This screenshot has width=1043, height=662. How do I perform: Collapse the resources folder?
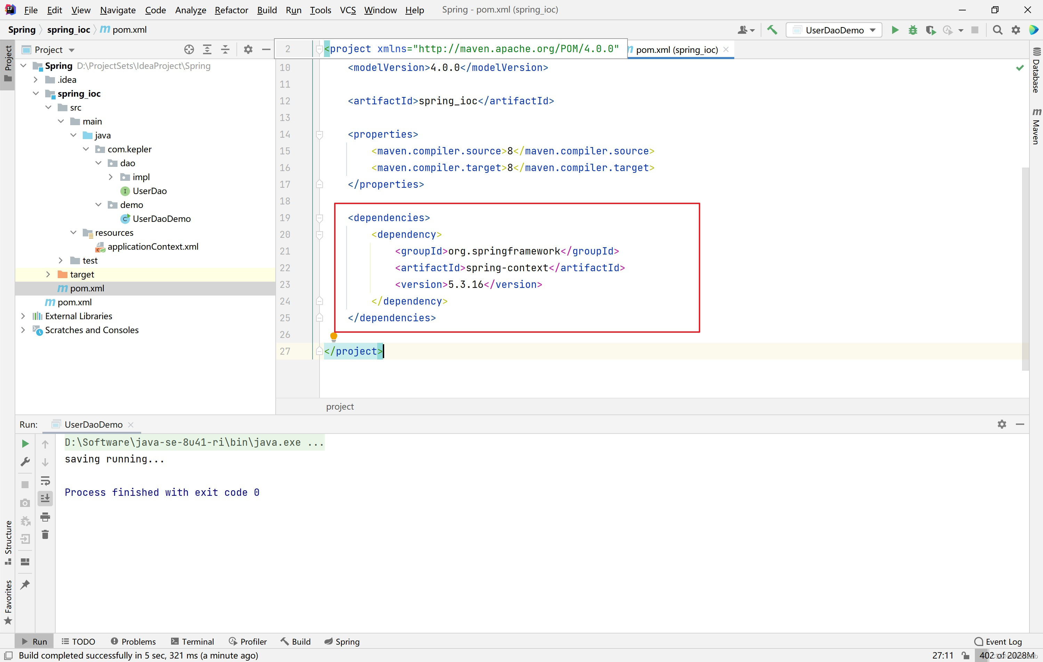(73, 233)
